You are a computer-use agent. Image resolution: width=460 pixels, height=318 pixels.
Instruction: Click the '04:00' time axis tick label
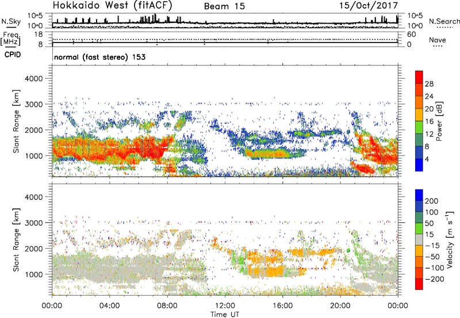coord(109,306)
